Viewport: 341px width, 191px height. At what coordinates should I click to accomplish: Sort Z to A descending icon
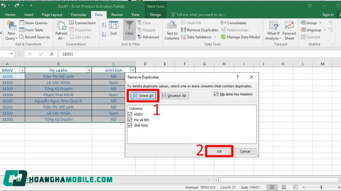(104, 34)
